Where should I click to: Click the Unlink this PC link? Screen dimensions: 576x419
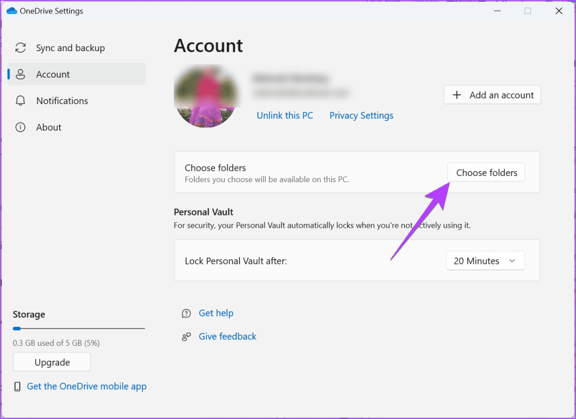click(285, 115)
